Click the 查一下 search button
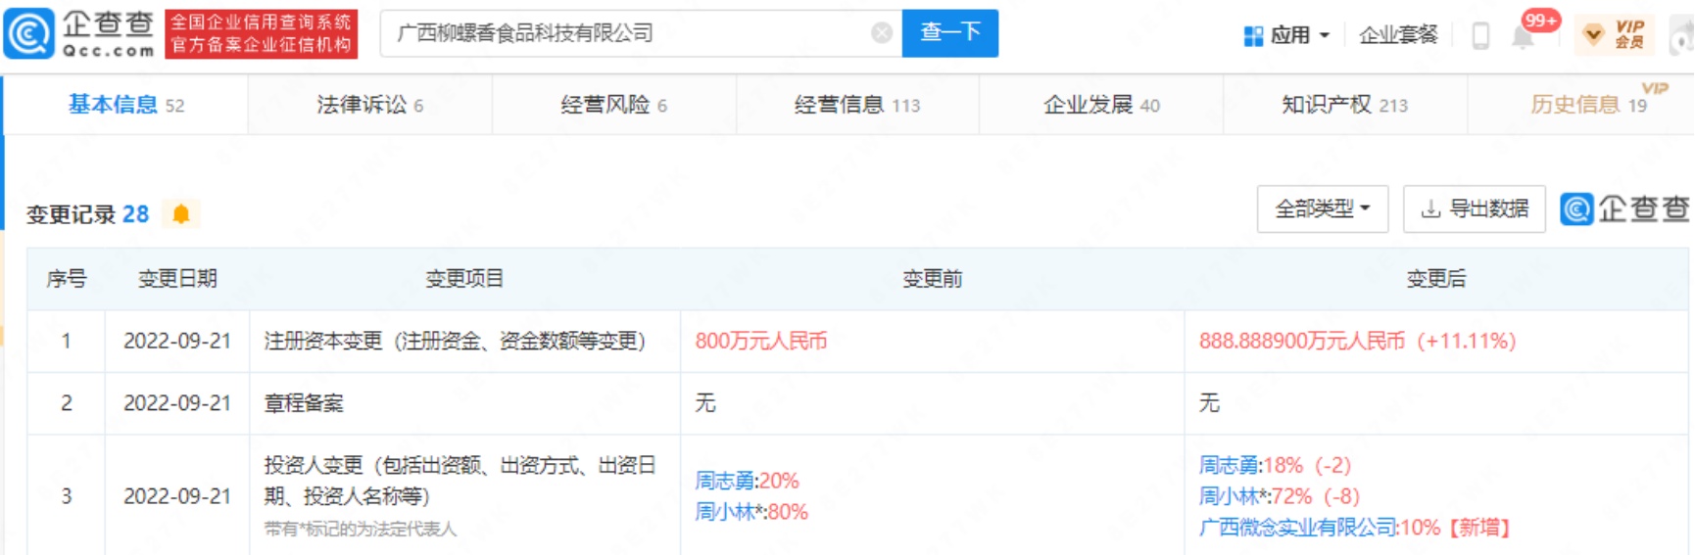Image resolution: width=1695 pixels, height=555 pixels. [949, 33]
